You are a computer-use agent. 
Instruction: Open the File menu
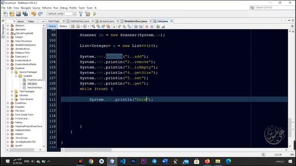(x=3, y=8)
